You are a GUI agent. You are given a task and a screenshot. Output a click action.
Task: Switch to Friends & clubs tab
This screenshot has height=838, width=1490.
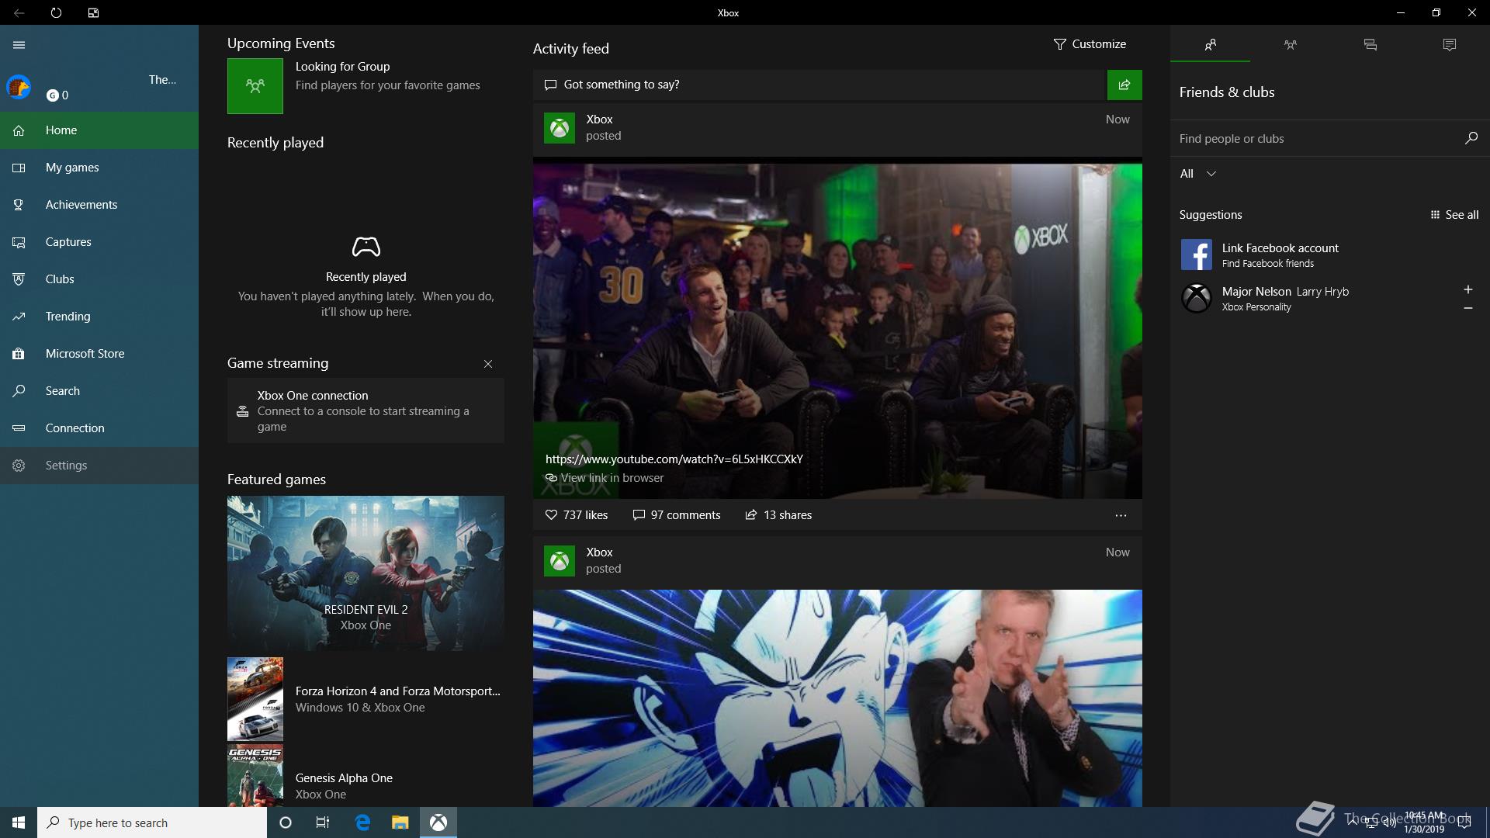1211,45
